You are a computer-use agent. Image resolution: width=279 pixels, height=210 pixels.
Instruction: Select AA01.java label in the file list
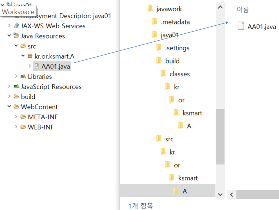262,27
